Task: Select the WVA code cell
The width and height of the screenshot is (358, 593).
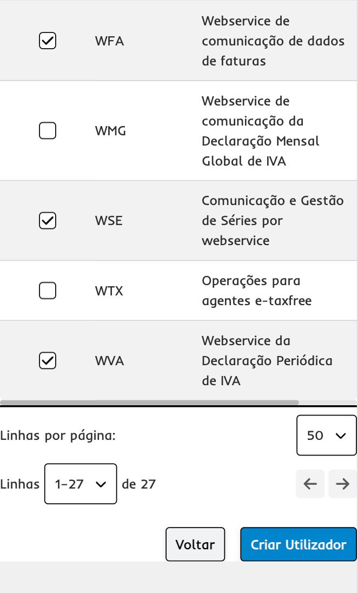Action: tap(109, 361)
